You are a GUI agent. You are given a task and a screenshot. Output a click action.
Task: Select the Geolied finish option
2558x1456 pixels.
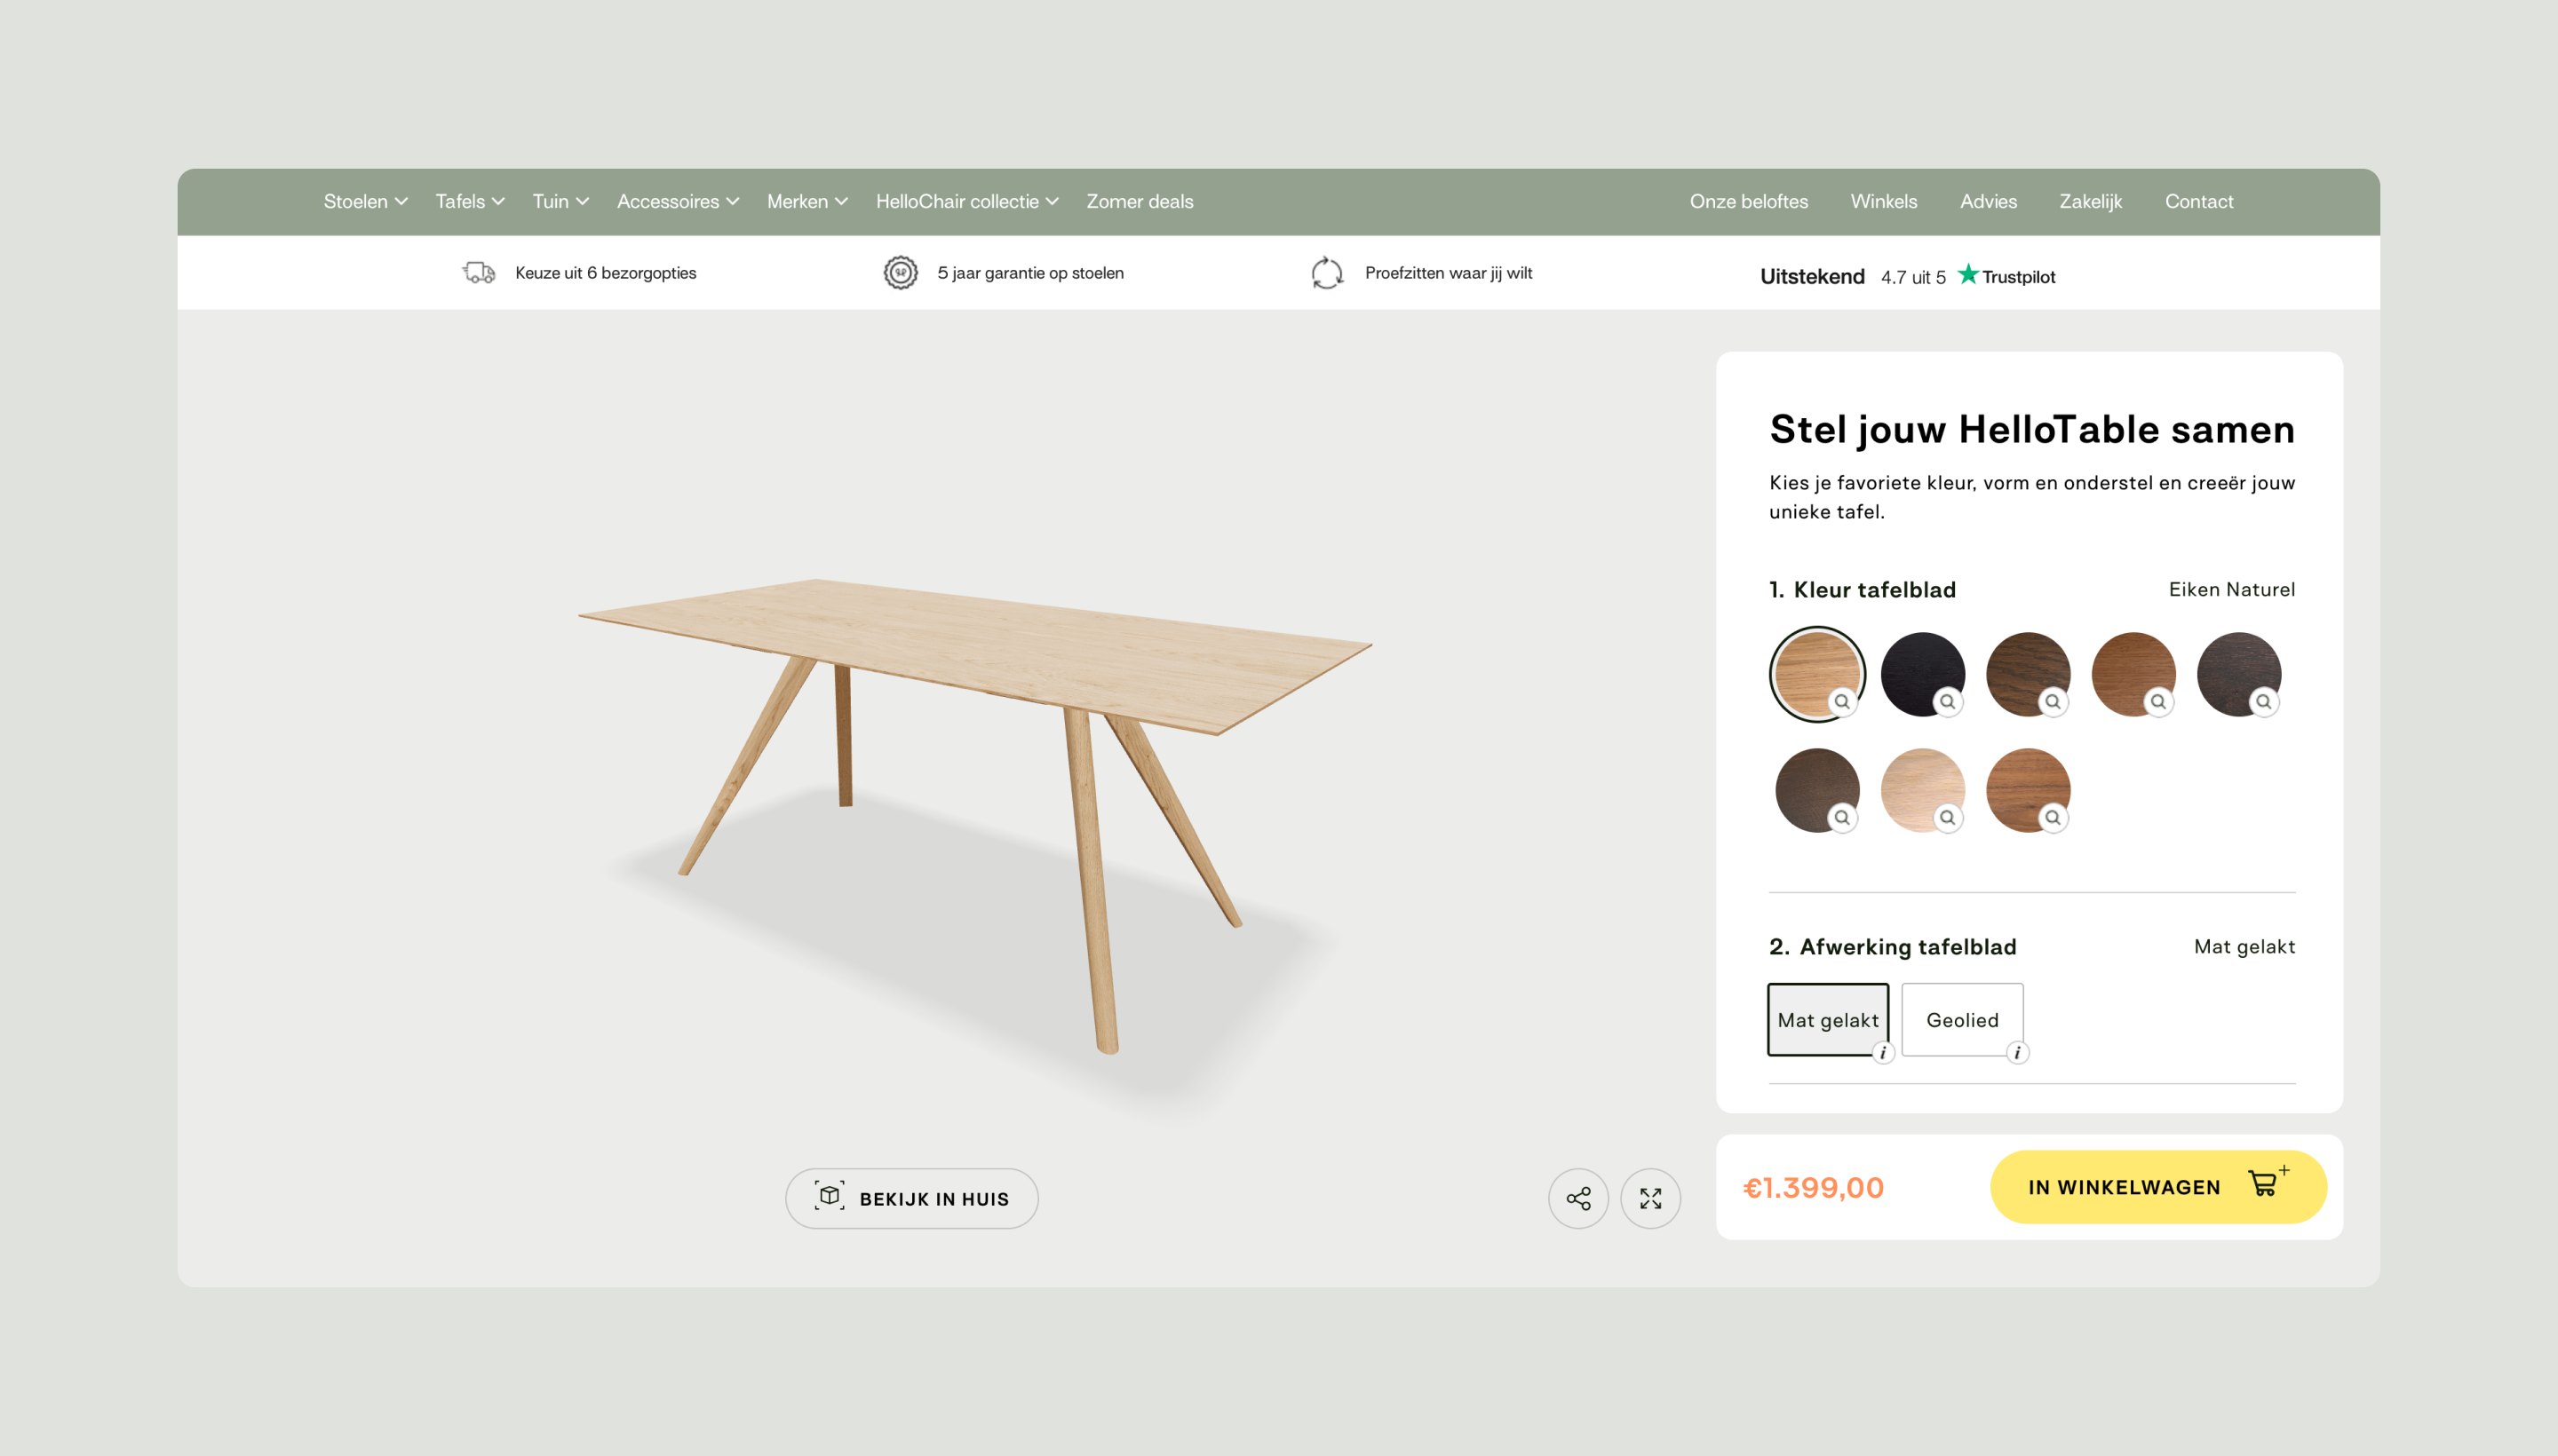(1962, 1019)
